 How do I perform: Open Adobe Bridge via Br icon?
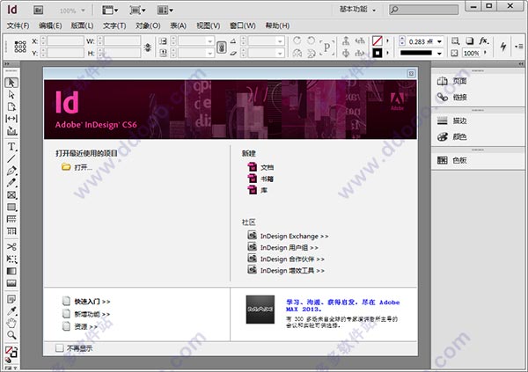pyautogui.click(x=38, y=10)
